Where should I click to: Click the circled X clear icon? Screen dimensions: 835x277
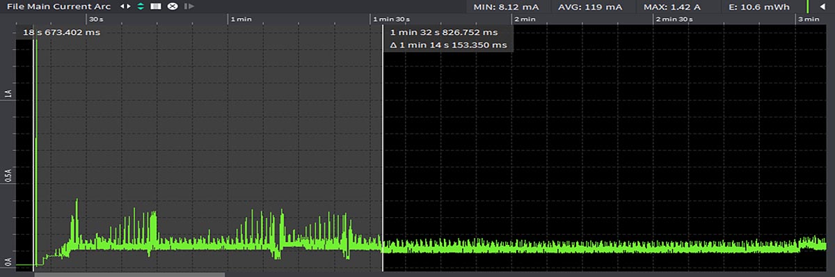click(173, 6)
